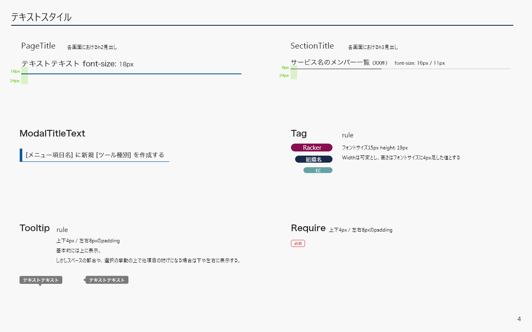Click green spacing marker under SectionTitle sample
532x332 pixels.
294,73
